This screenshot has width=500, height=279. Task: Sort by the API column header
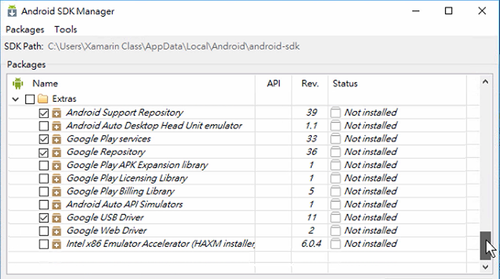(273, 84)
